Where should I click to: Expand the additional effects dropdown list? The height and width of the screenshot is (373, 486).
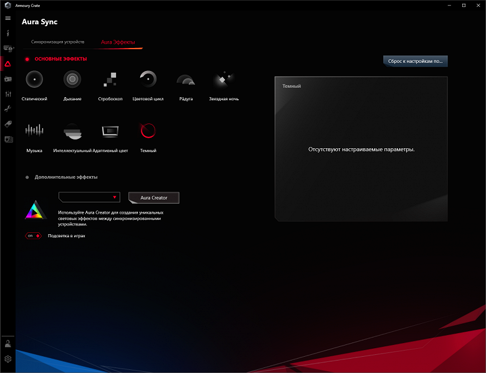(89, 197)
